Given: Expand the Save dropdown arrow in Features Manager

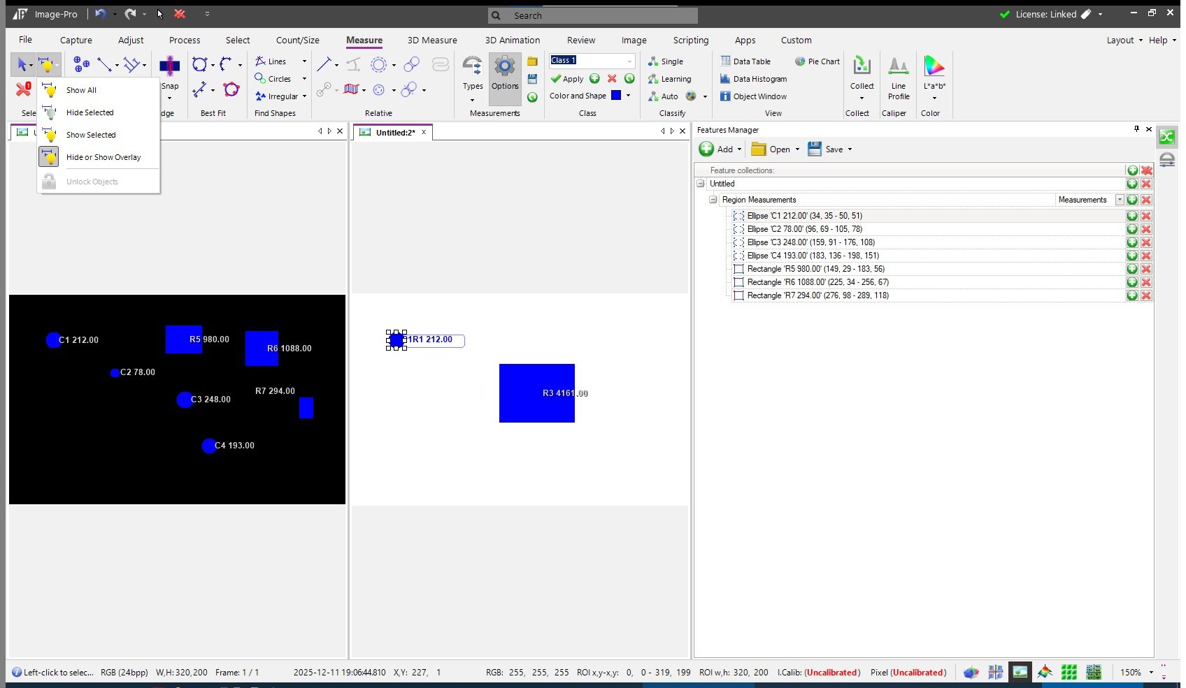Looking at the screenshot, I should (x=850, y=149).
